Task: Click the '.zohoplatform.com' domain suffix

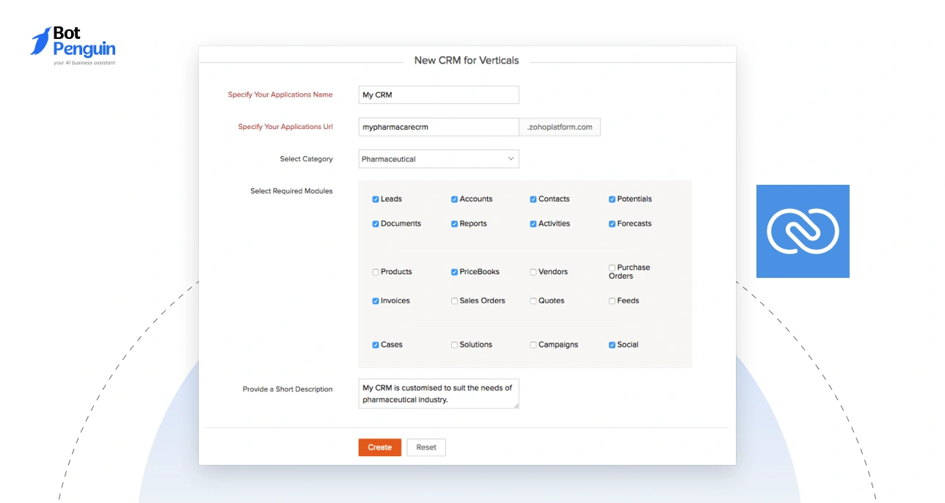Action: pos(560,127)
